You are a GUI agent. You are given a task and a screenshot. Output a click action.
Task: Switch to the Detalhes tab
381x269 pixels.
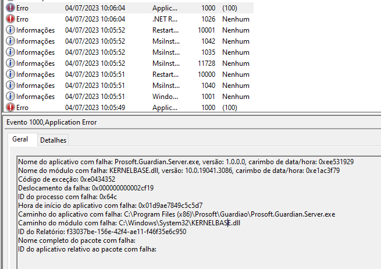click(53, 140)
